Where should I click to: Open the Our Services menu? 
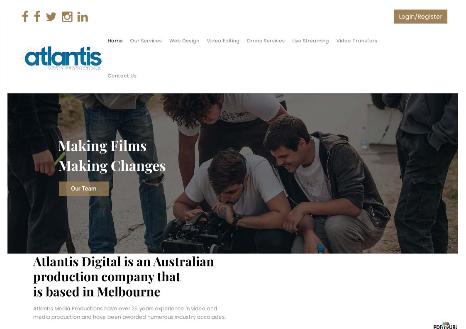coord(146,41)
